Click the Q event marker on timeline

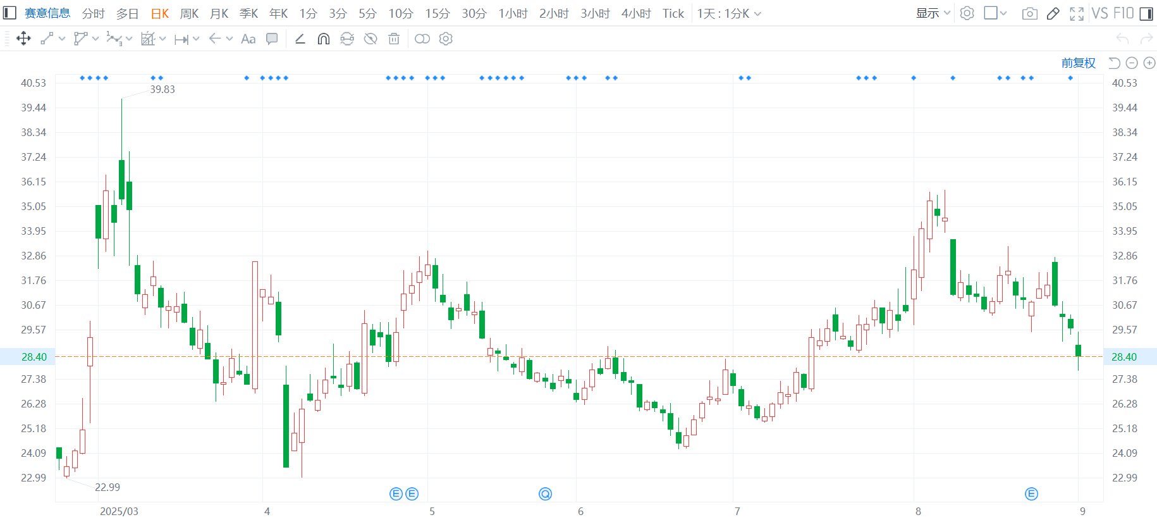(x=545, y=494)
